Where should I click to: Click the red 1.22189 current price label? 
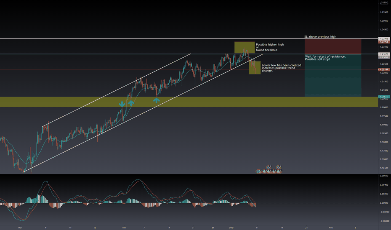(384, 69)
